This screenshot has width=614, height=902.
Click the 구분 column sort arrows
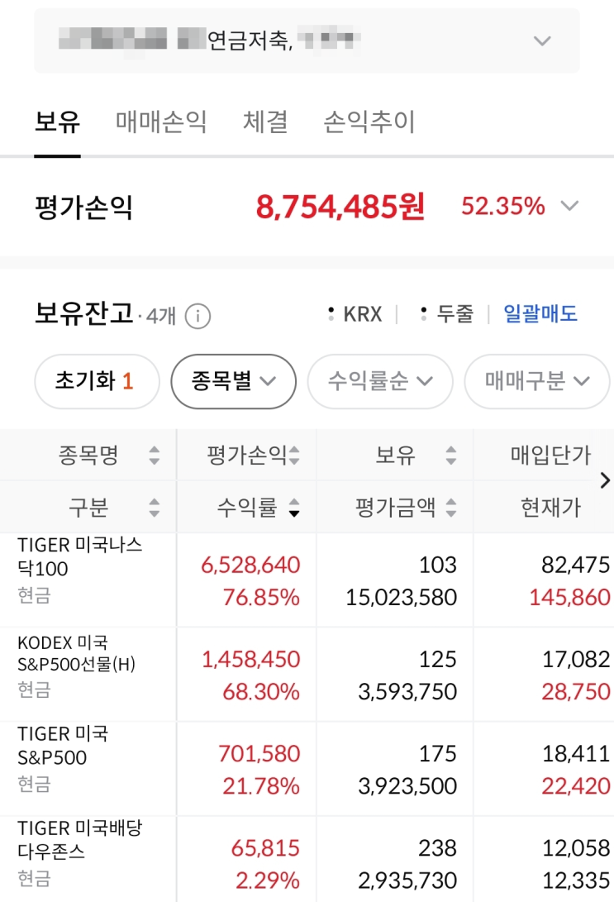tap(154, 508)
